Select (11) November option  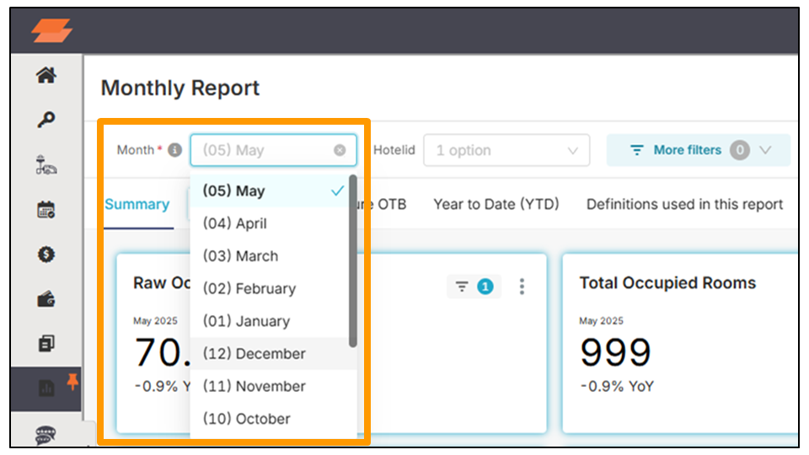point(272,386)
